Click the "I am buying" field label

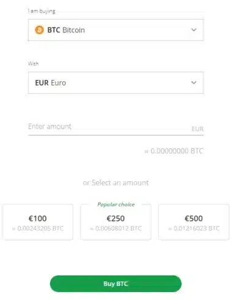(x=42, y=11)
